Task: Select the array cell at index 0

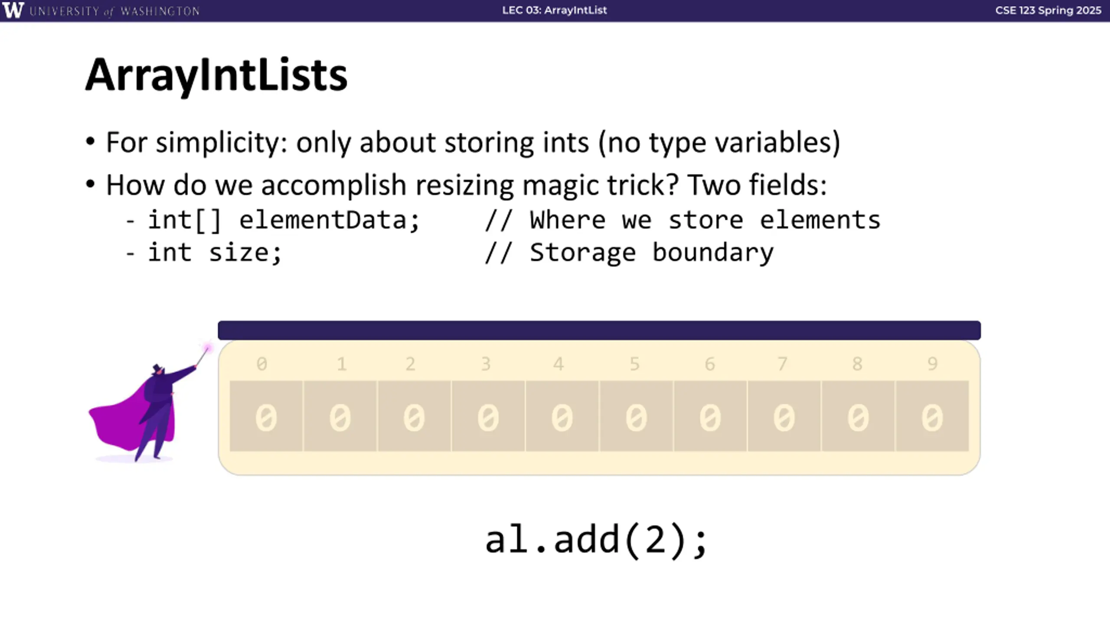Action: 266,416
